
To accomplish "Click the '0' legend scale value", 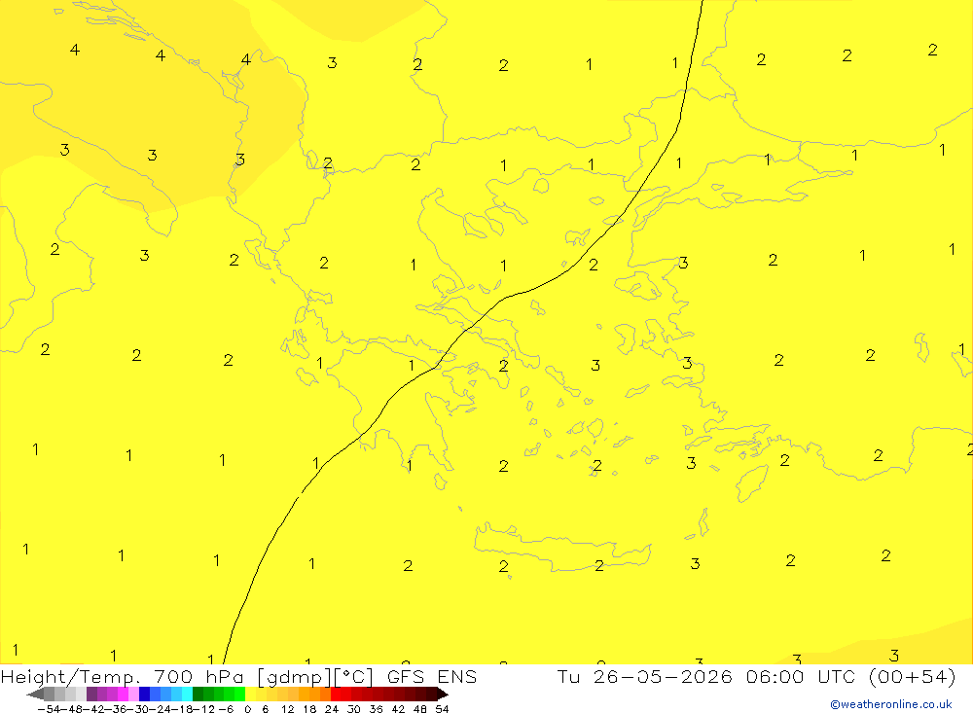I will 247,709.
